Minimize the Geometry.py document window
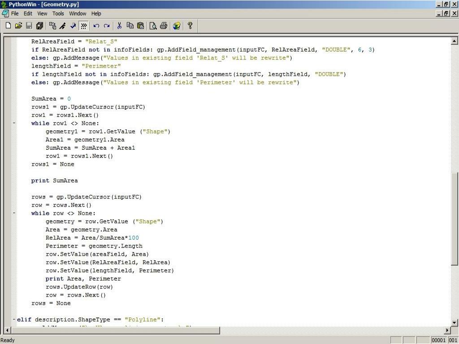The width and height of the screenshot is (459, 344). pyautogui.click(x=438, y=13)
